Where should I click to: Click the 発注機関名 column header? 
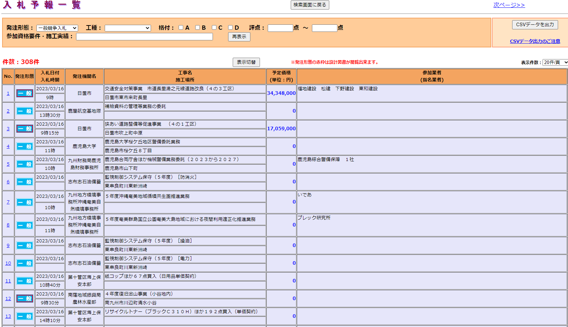click(85, 76)
